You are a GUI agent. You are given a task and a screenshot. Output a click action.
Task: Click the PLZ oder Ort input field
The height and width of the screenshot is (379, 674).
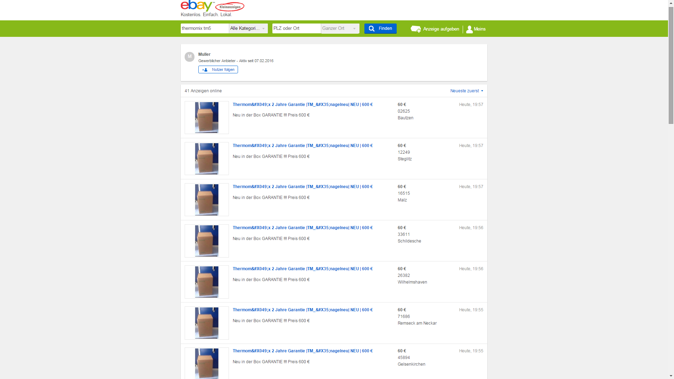[297, 28]
